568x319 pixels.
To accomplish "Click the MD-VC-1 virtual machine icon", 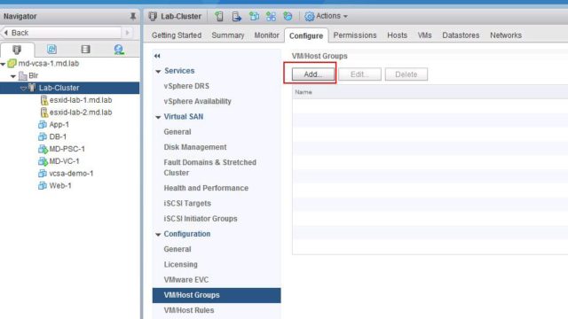I will pos(43,161).
